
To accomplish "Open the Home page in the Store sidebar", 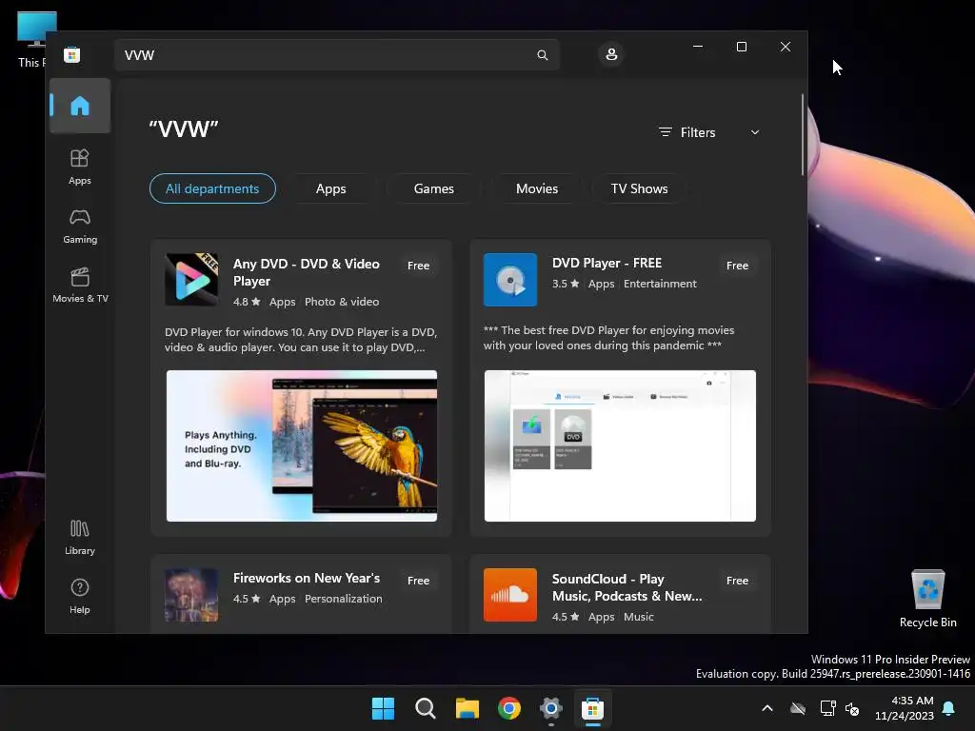I will point(80,106).
